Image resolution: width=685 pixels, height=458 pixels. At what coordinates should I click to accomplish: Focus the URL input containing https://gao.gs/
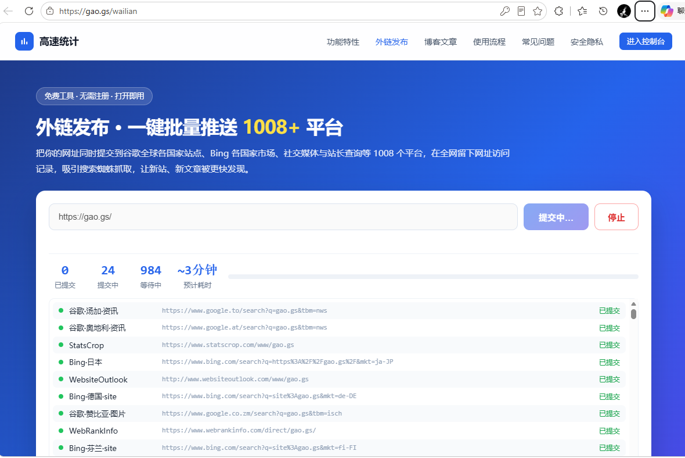pyautogui.click(x=283, y=217)
